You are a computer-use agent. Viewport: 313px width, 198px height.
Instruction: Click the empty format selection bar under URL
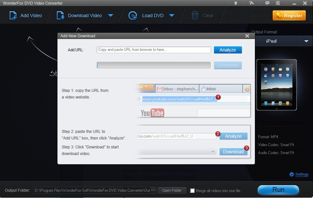click(x=154, y=65)
